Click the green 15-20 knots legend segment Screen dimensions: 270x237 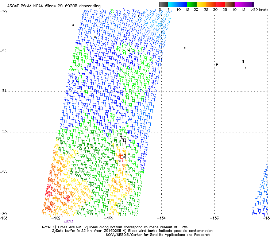coord(192,4)
